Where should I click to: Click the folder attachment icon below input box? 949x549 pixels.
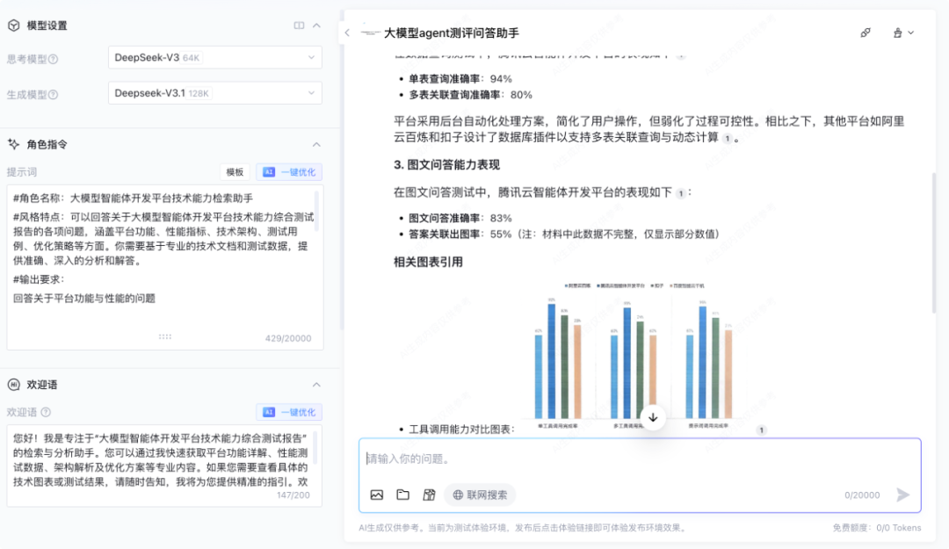(x=403, y=495)
